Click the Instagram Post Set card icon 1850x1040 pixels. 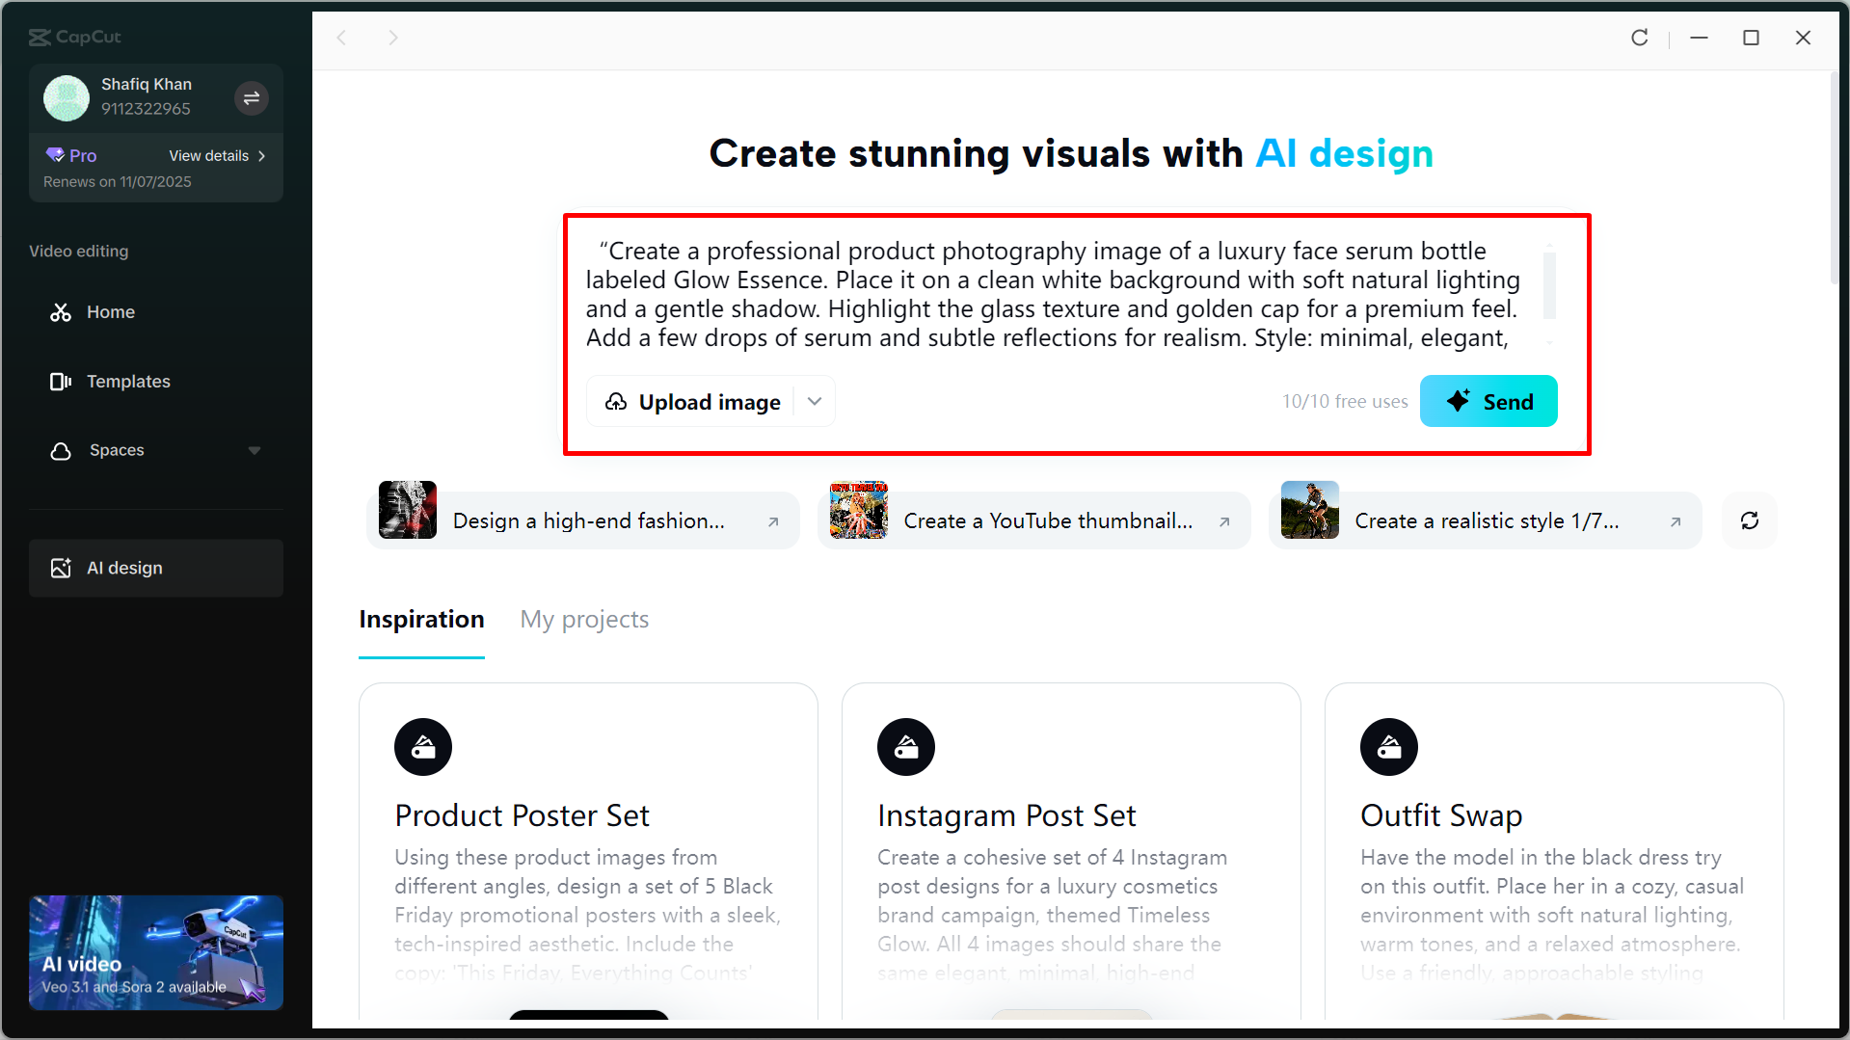click(x=906, y=747)
